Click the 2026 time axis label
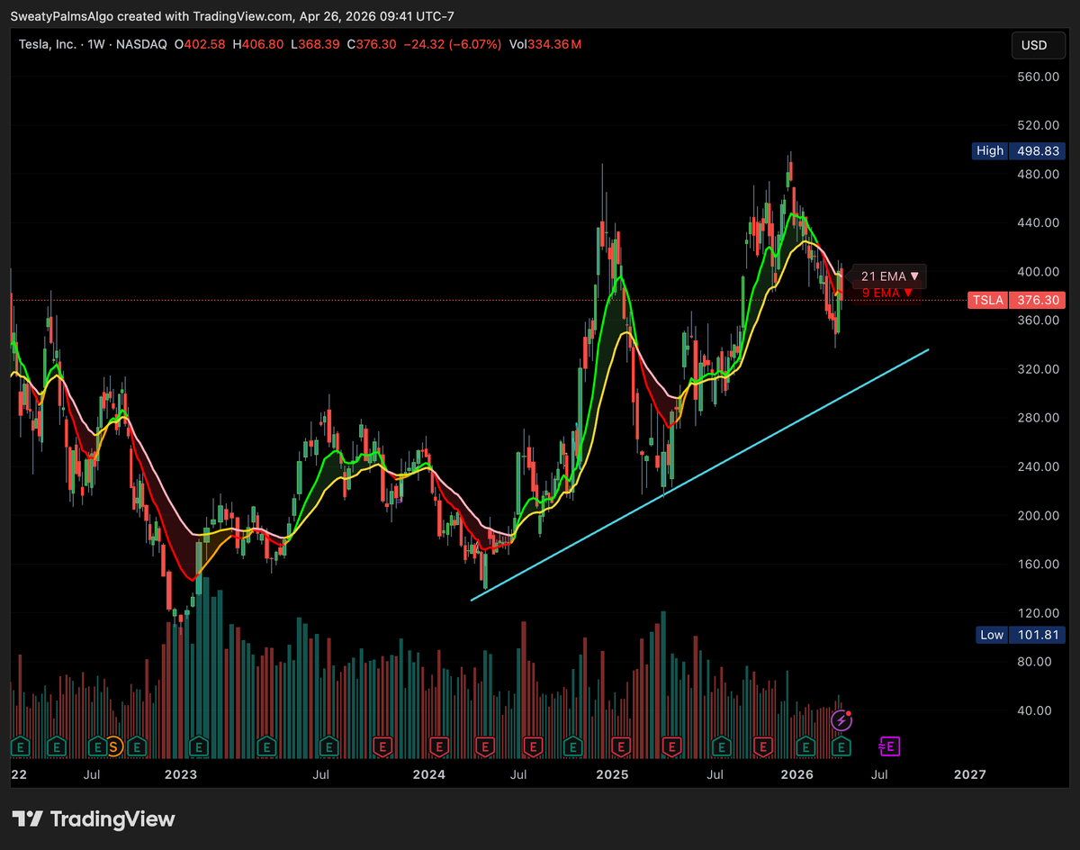Viewport: 1080px width, 850px height. pos(796,774)
